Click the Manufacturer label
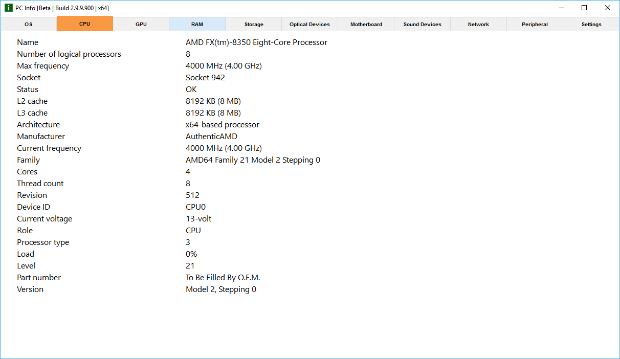The height and width of the screenshot is (359, 620). pyautogui.click(x=41, y=137)
